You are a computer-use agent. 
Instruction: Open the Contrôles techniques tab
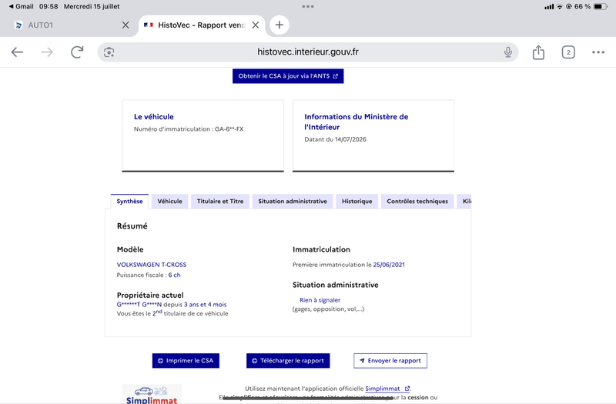pos(417,201)
